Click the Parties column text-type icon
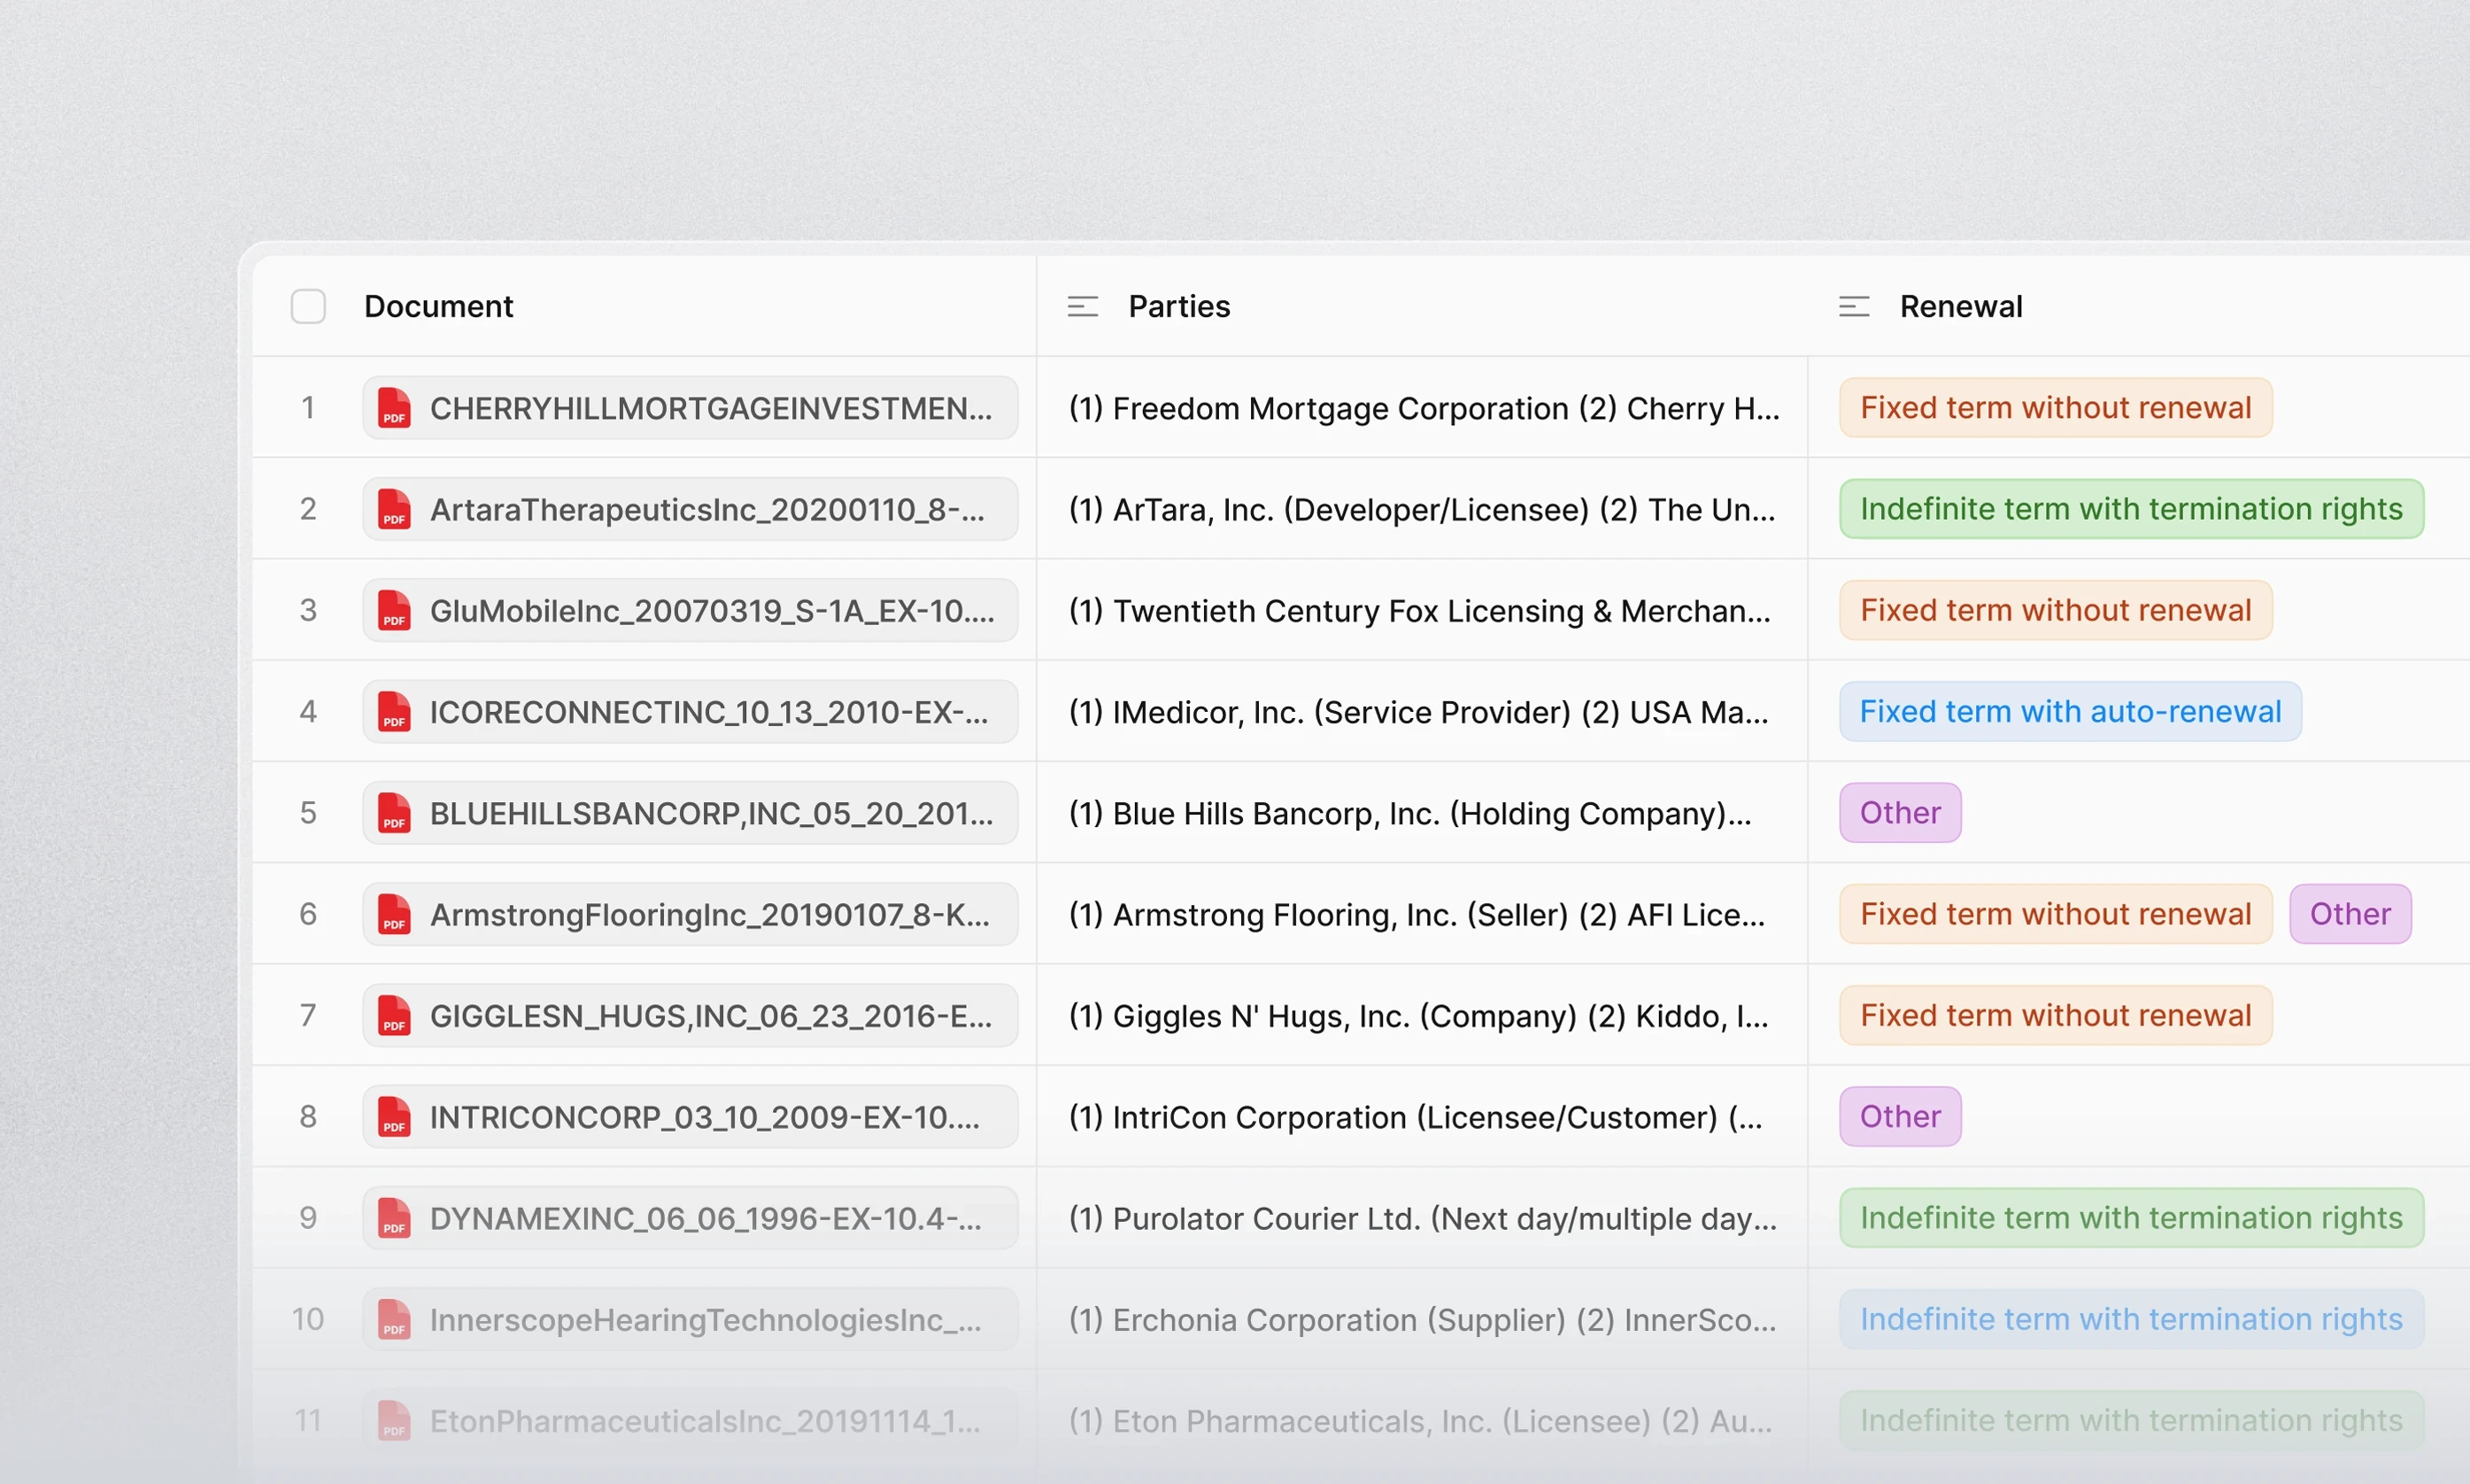2470x1484 pixels. tap(1083, 306)
